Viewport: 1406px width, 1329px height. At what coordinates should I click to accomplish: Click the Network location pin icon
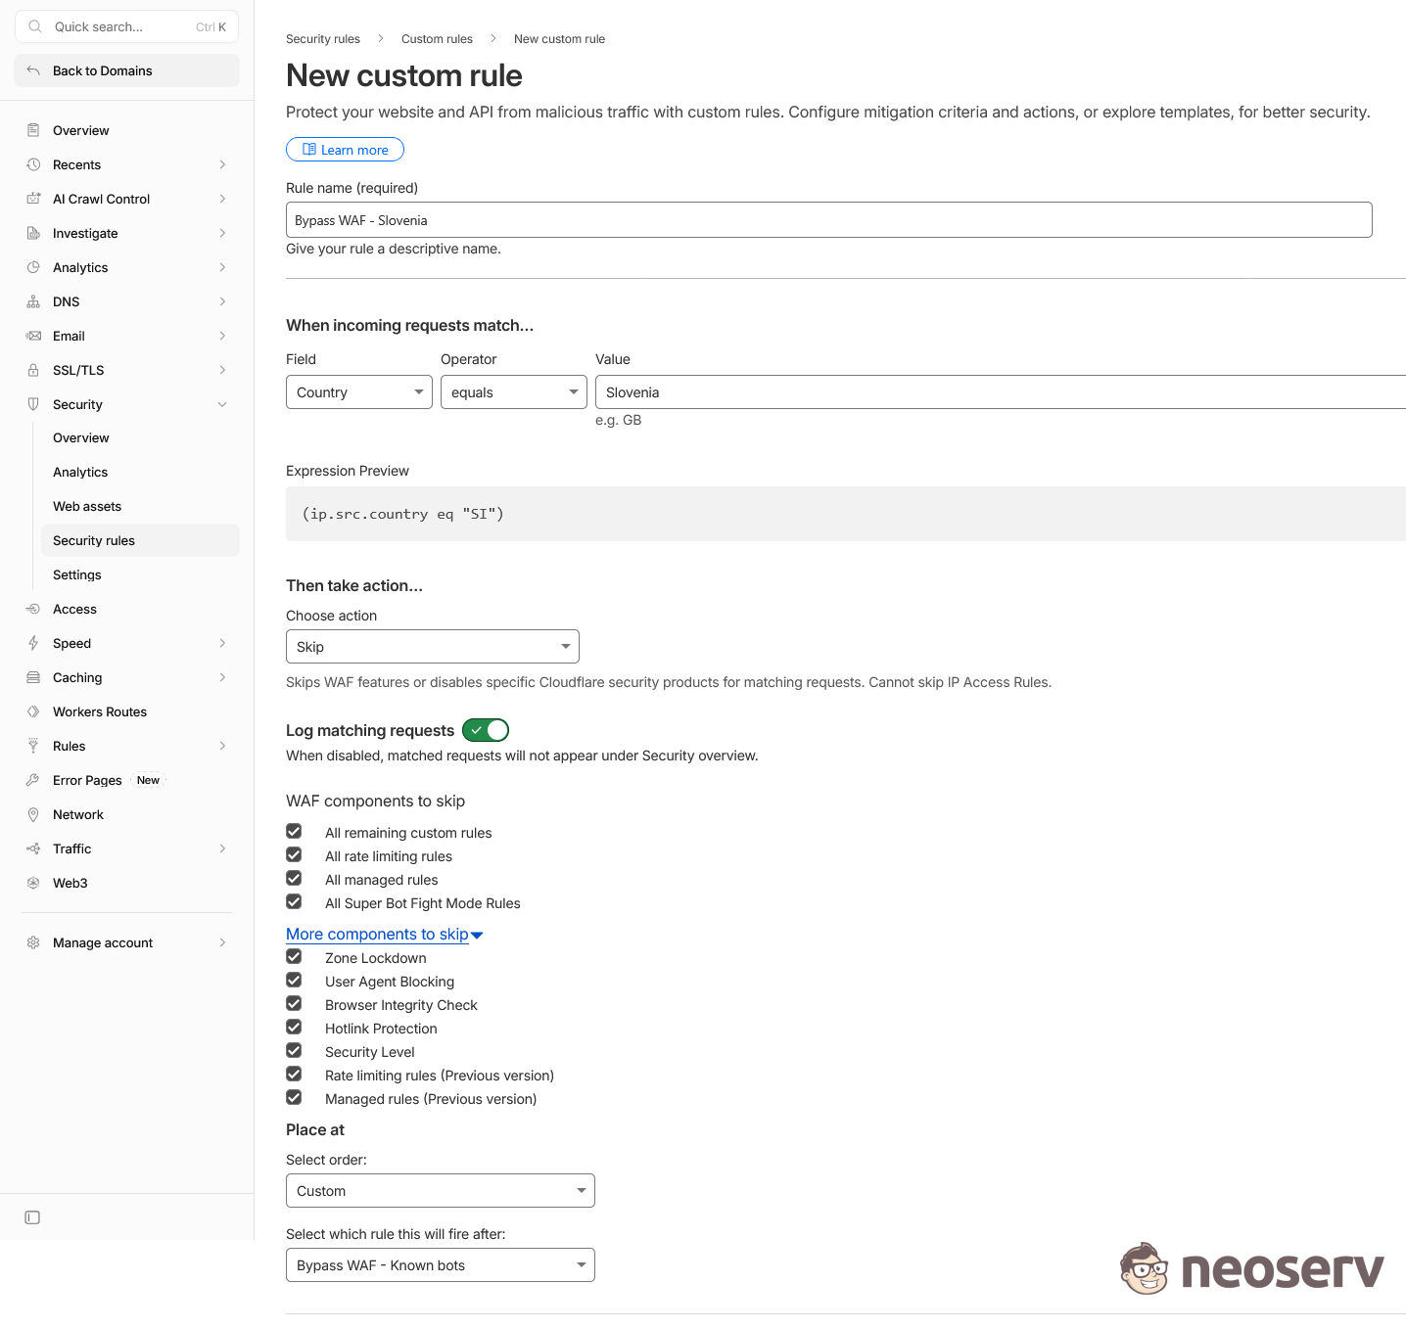click(33, 814)
